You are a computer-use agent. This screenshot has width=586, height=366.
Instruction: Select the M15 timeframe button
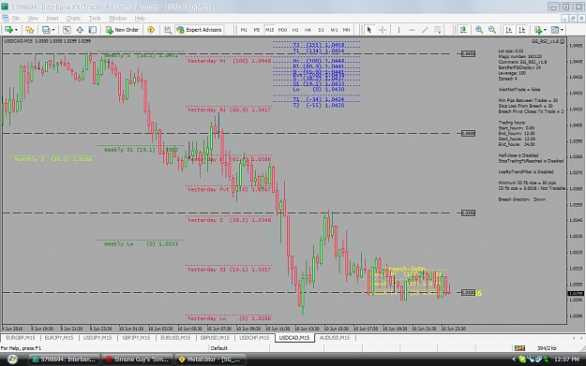269,30
